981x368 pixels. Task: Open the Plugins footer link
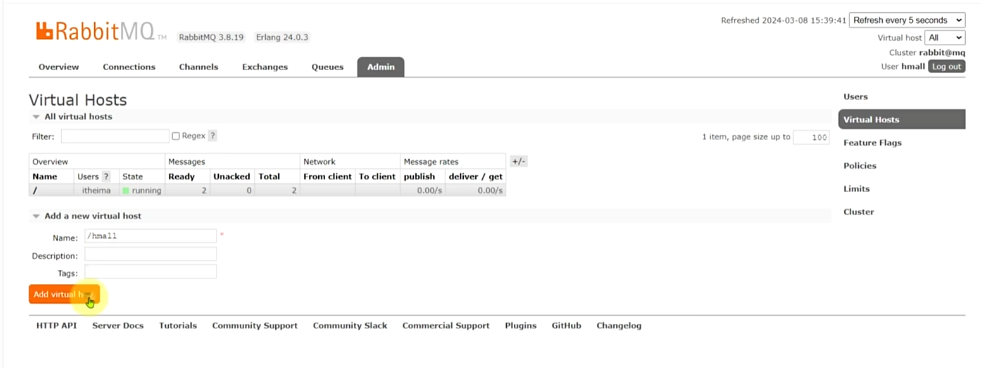pos(521,326)
